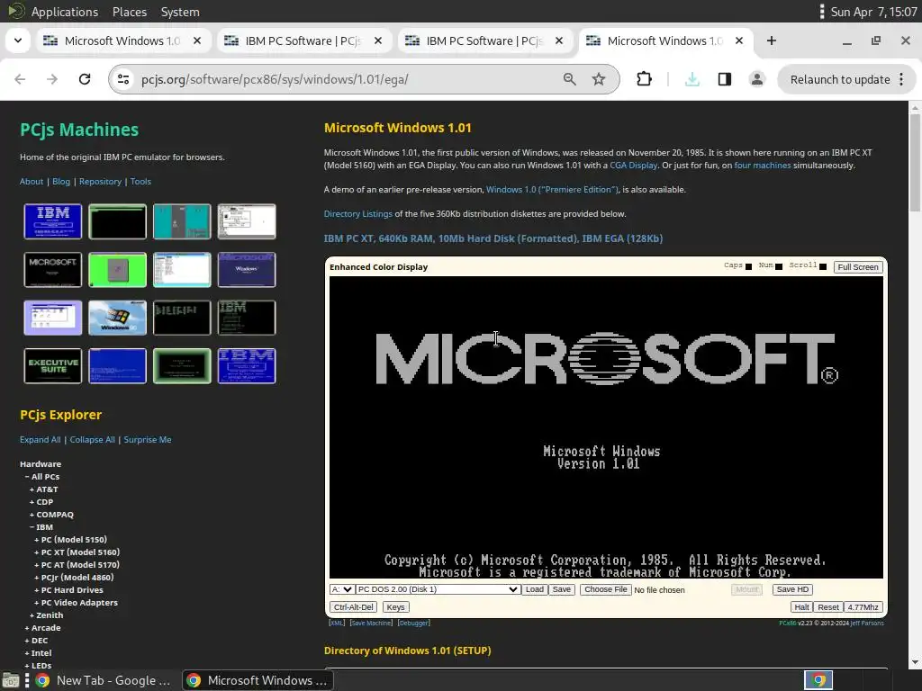
Task: Bookmark this page with star icon
Action: click(x=599, y=79)
